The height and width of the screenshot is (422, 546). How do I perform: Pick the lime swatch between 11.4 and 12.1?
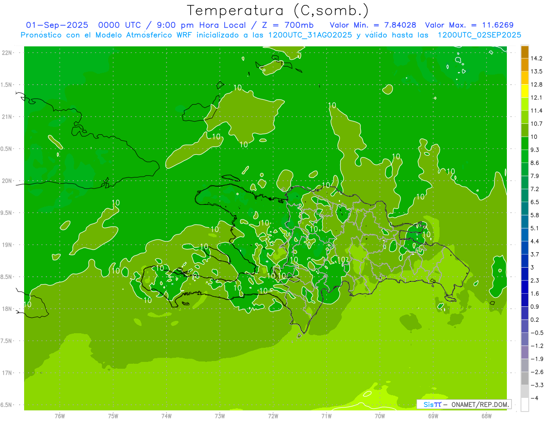(x=525, y=104)
